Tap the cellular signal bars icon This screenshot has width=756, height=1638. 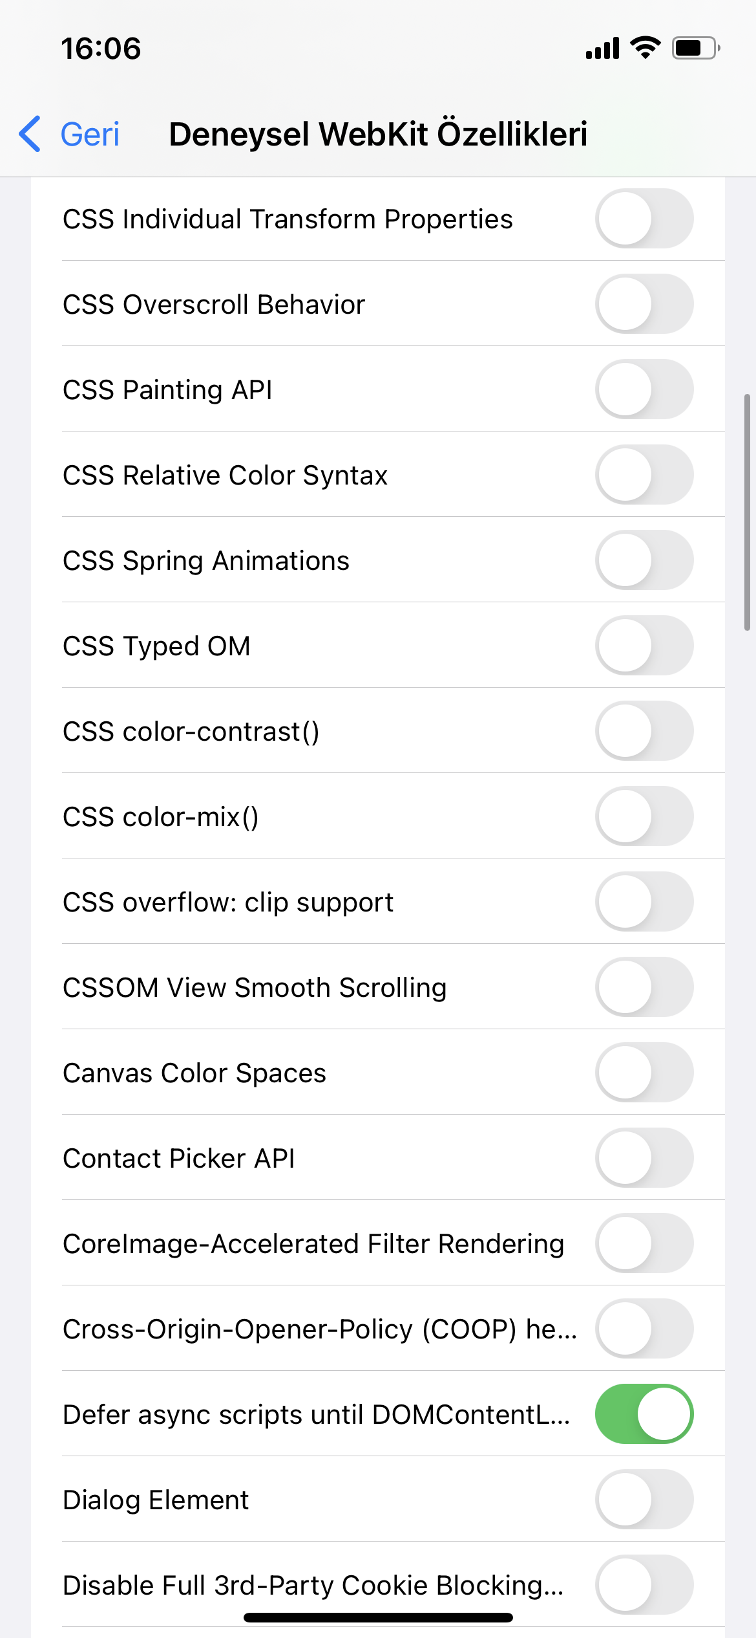click(602, 49)
